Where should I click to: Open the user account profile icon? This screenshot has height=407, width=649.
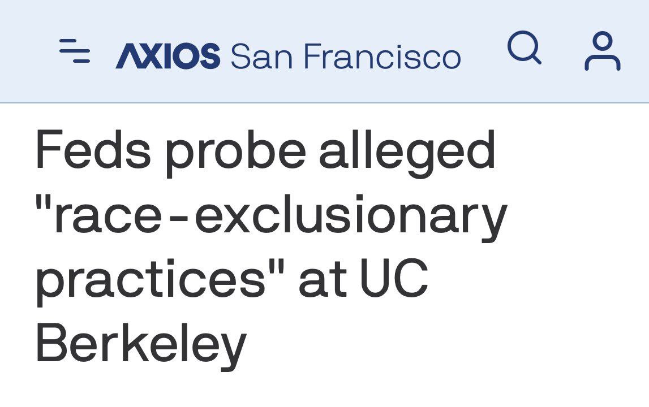tap(602, 51)
